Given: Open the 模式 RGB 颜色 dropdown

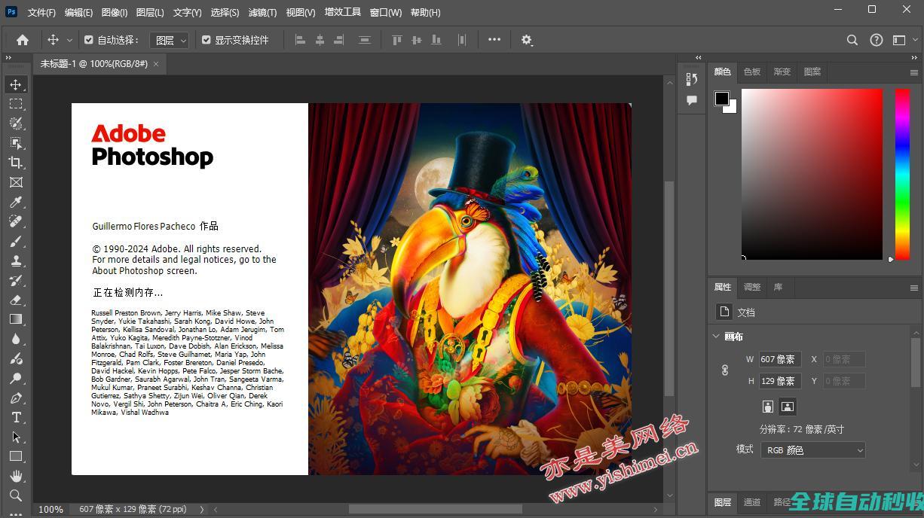Looking at the screenshot, I should tap(812, 450).
